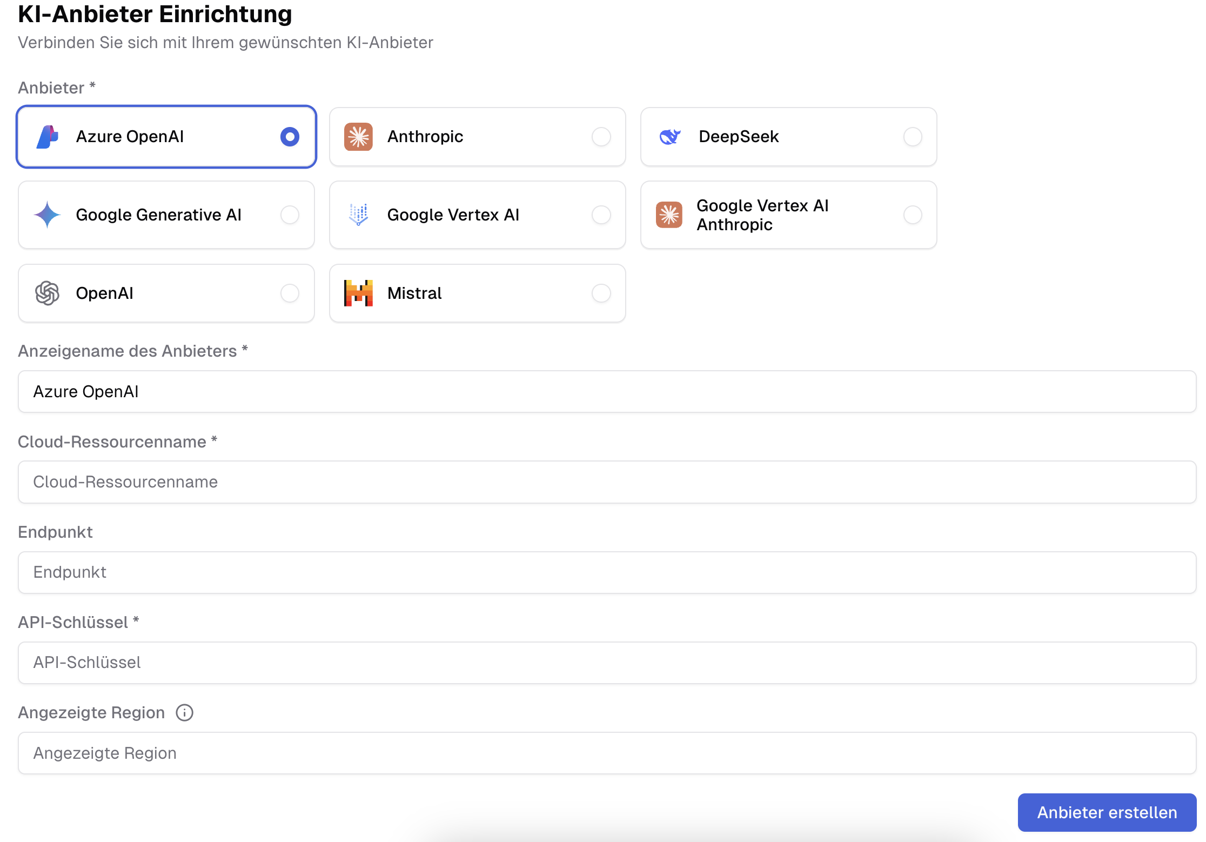Select the Anthropic radio button
The image size is (1206, 842).
(601, 137)
